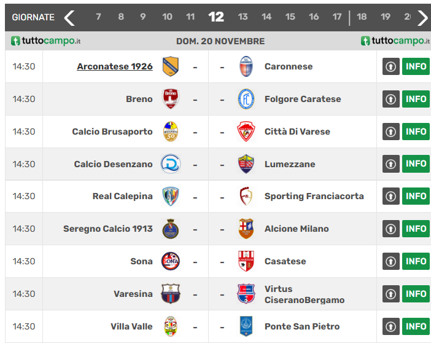Click the Arconatese 1926 team crest
Screen dimensions: 431x343
click(x=170, y=66)
